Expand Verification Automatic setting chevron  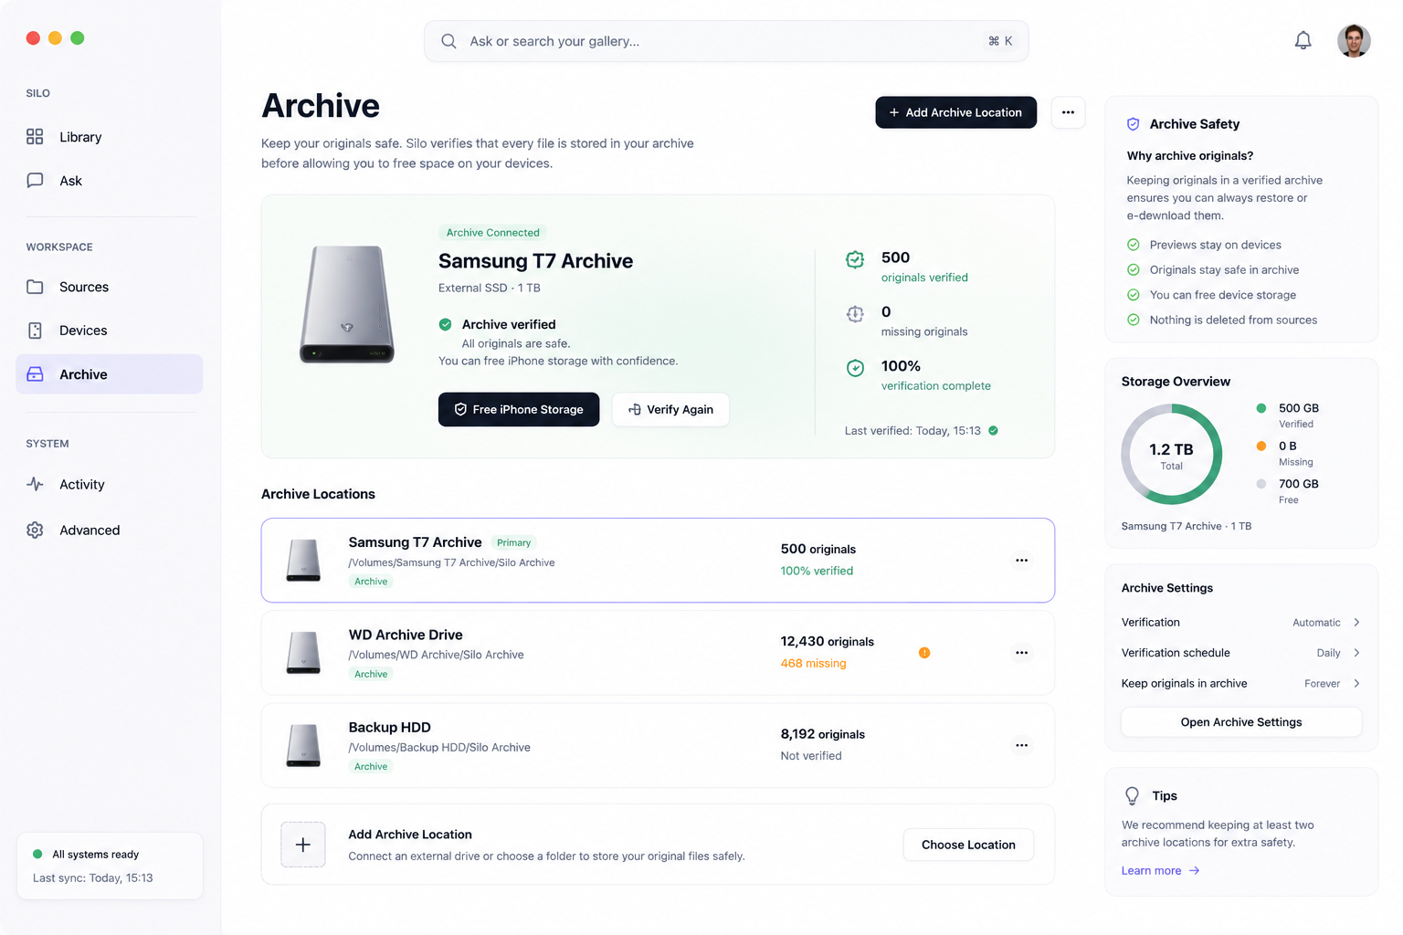(1356, 623)
